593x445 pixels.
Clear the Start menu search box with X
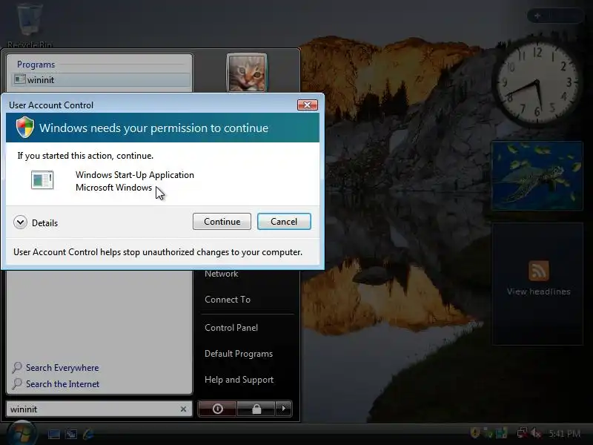[x=183, y=409]
